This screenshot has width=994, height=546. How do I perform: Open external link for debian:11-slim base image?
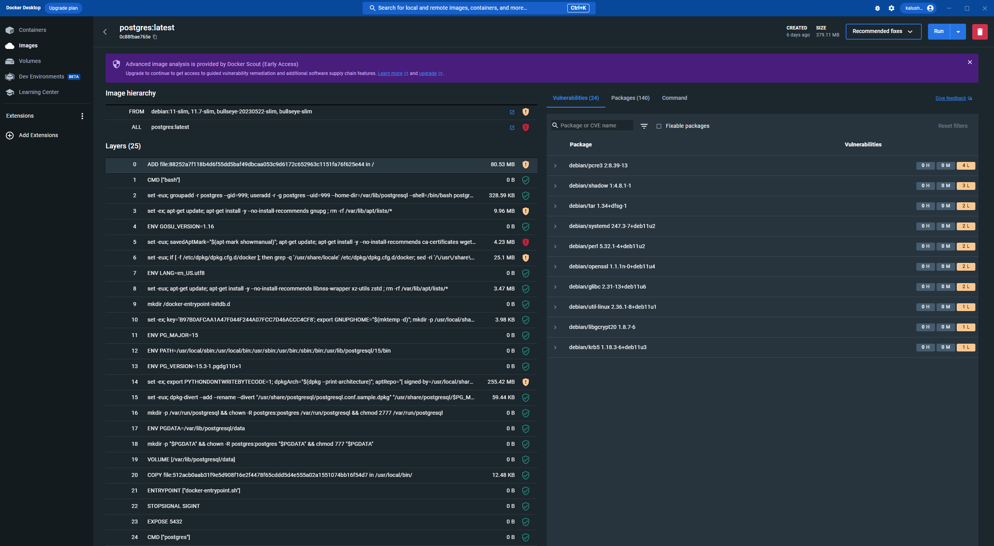(x=512, y=112)
